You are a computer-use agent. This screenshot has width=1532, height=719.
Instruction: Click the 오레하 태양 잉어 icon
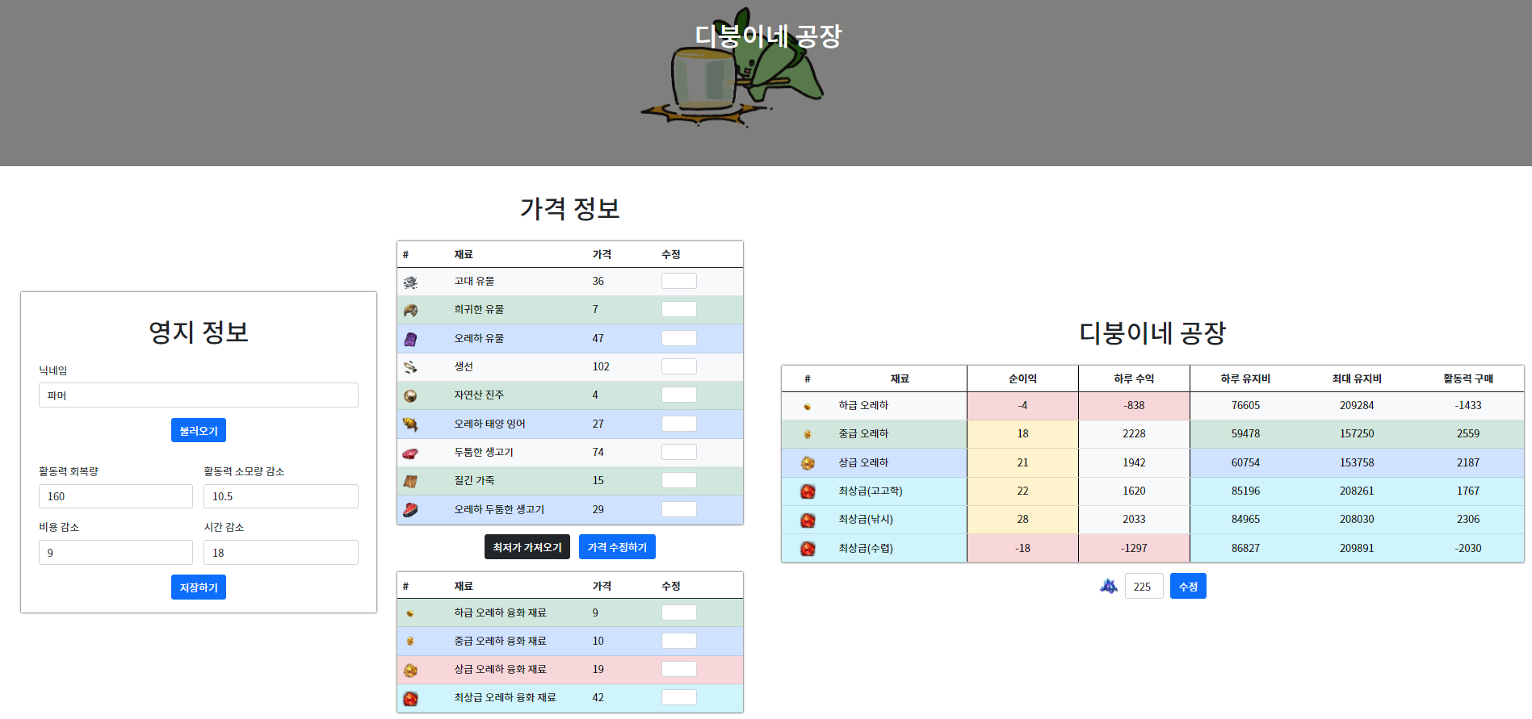[410, 424]
